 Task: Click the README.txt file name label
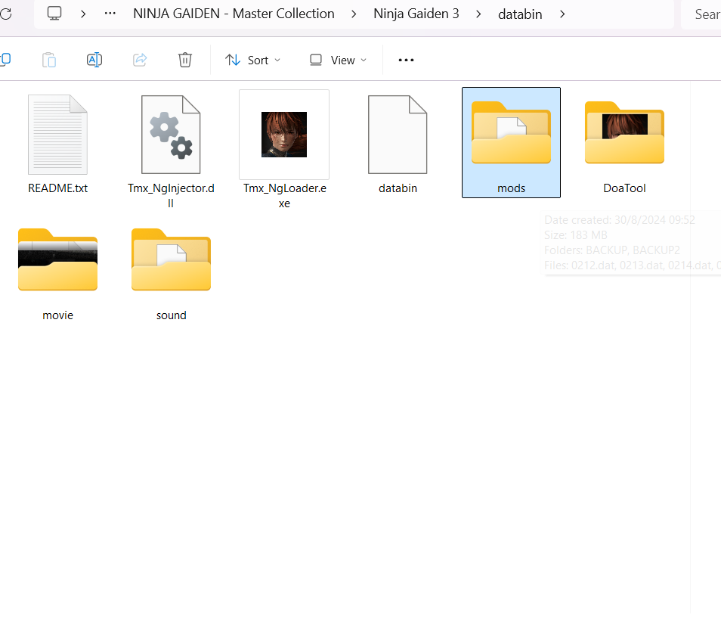click(x=58, y=188)
